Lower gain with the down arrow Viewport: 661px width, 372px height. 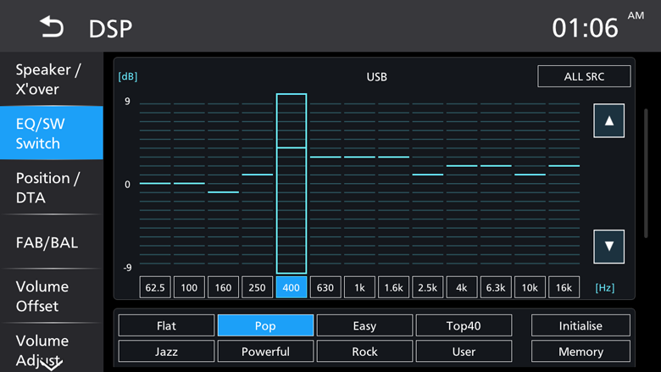(608, 247)
